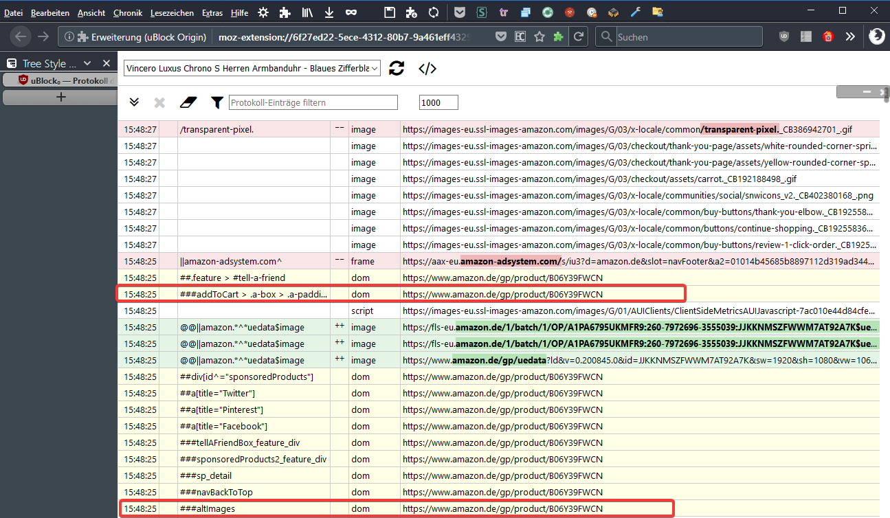Select the ###sp_detail row

tap(498, 475)
